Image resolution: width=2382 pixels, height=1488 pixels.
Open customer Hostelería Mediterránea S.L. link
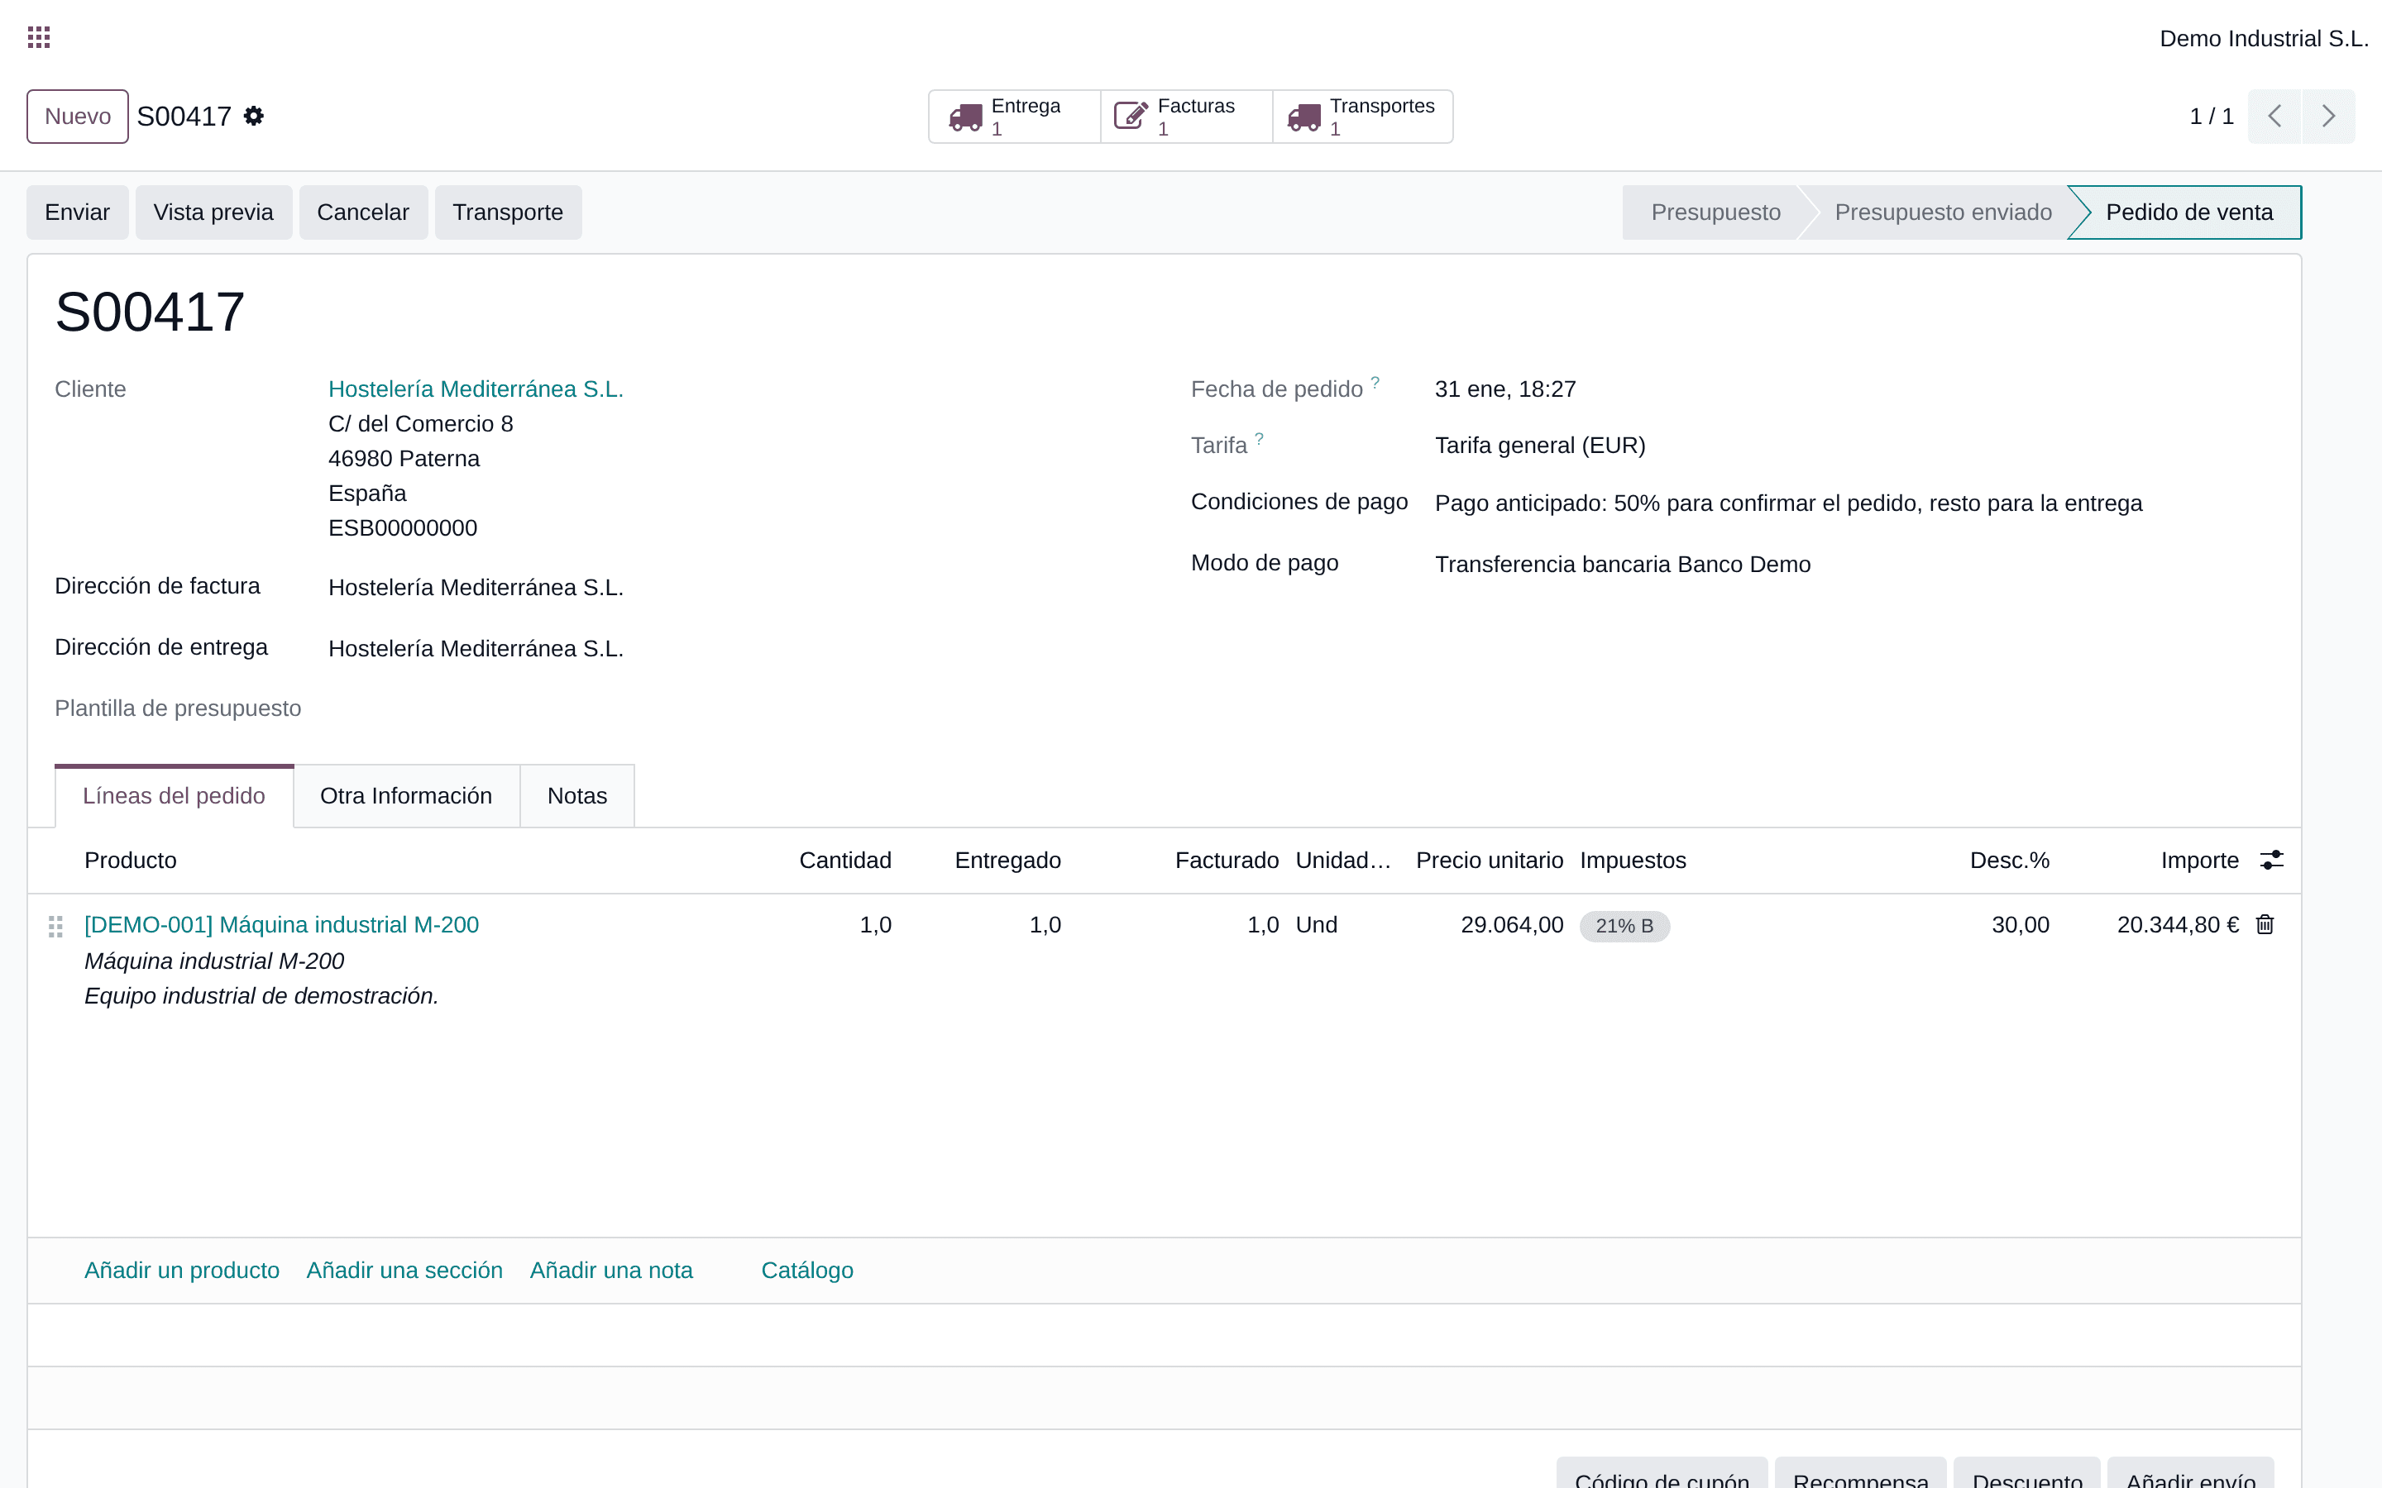point(476,389)
